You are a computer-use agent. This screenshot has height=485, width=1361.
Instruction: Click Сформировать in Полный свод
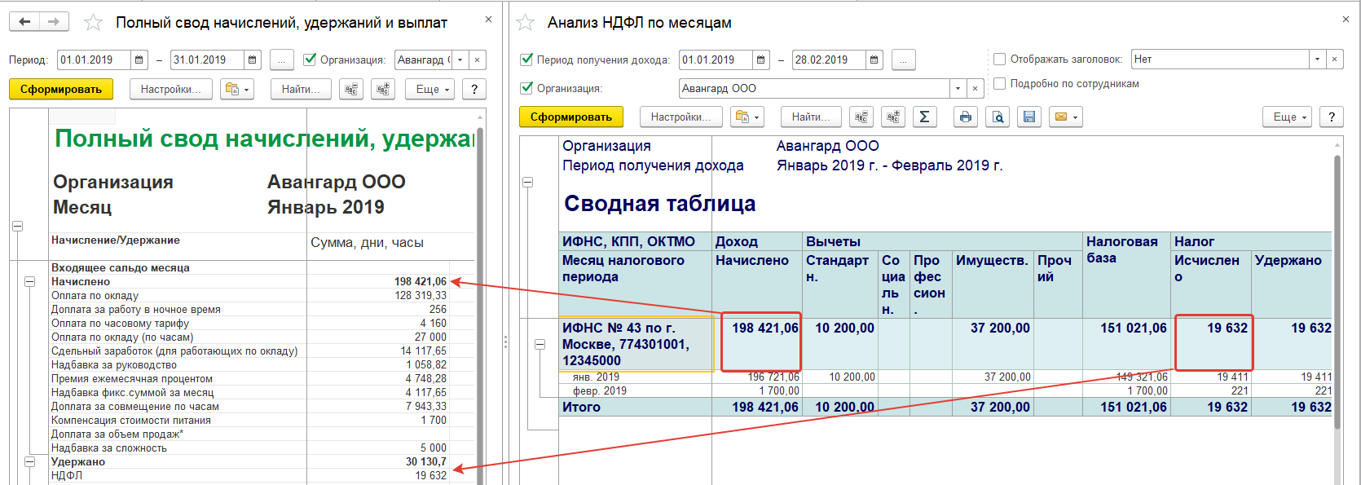tap(61, 89)
